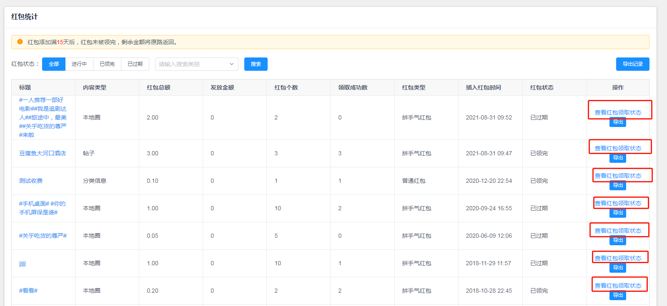Open the #看看# title link
This screenshot has height=306, width=667.
pyautogui.click(x=28, y=291)
